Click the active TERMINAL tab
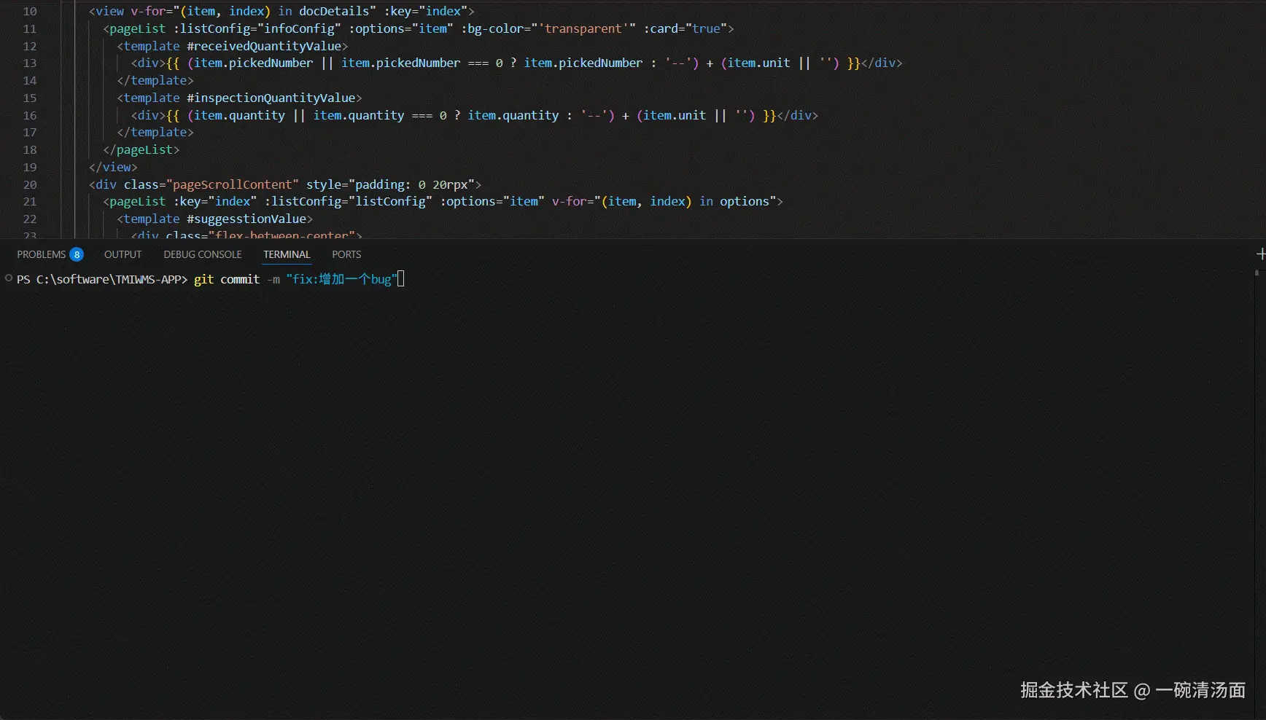The image size is (1266, 720). (x=286, y=254)
